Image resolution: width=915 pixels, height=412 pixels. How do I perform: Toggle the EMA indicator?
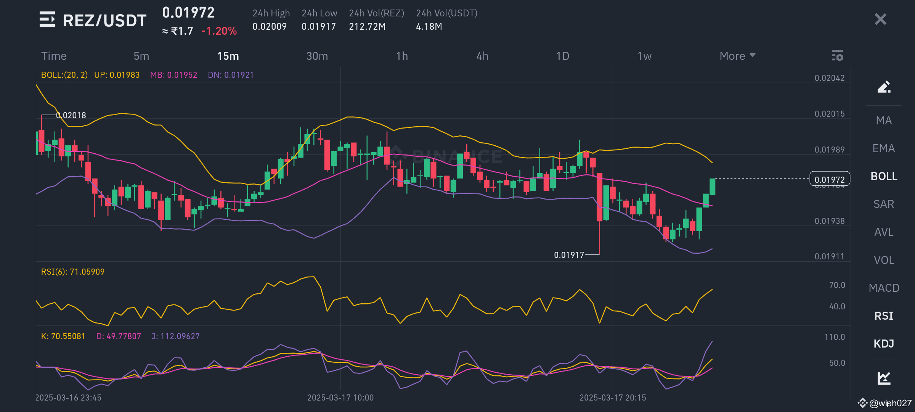click(884, 148)
